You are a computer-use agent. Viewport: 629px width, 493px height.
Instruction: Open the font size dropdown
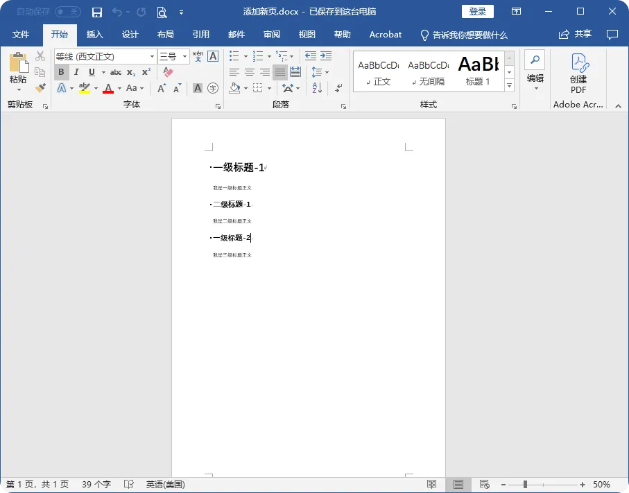184,57
